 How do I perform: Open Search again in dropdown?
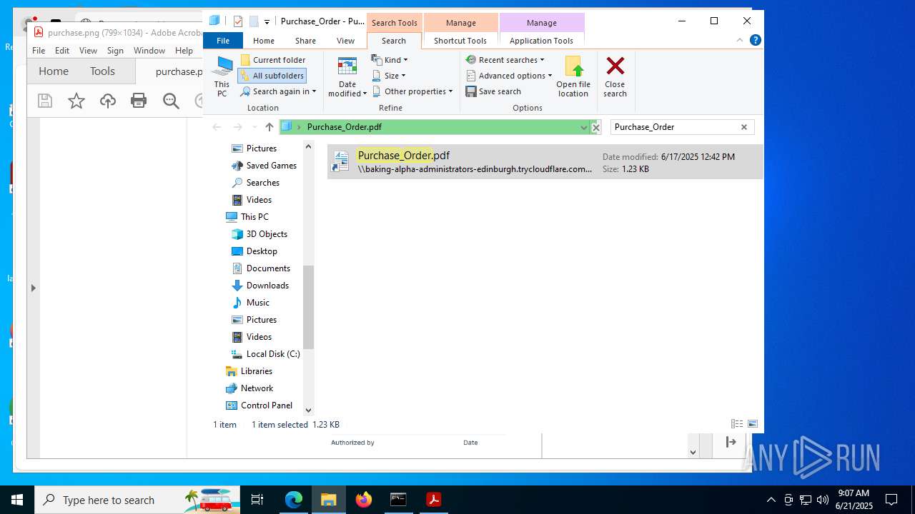click(x=278, y=91)
